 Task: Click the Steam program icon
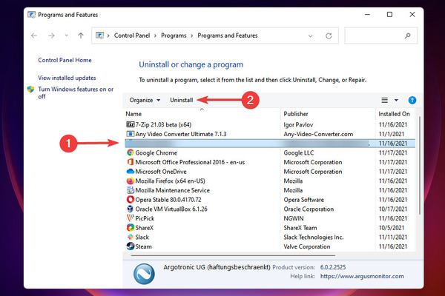[131, 246]
